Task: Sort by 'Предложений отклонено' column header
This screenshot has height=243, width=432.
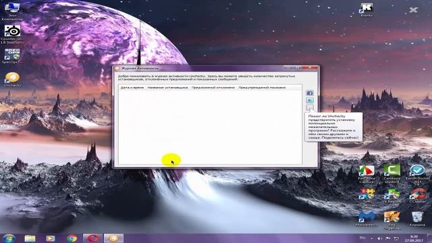Action: (213, 87)
